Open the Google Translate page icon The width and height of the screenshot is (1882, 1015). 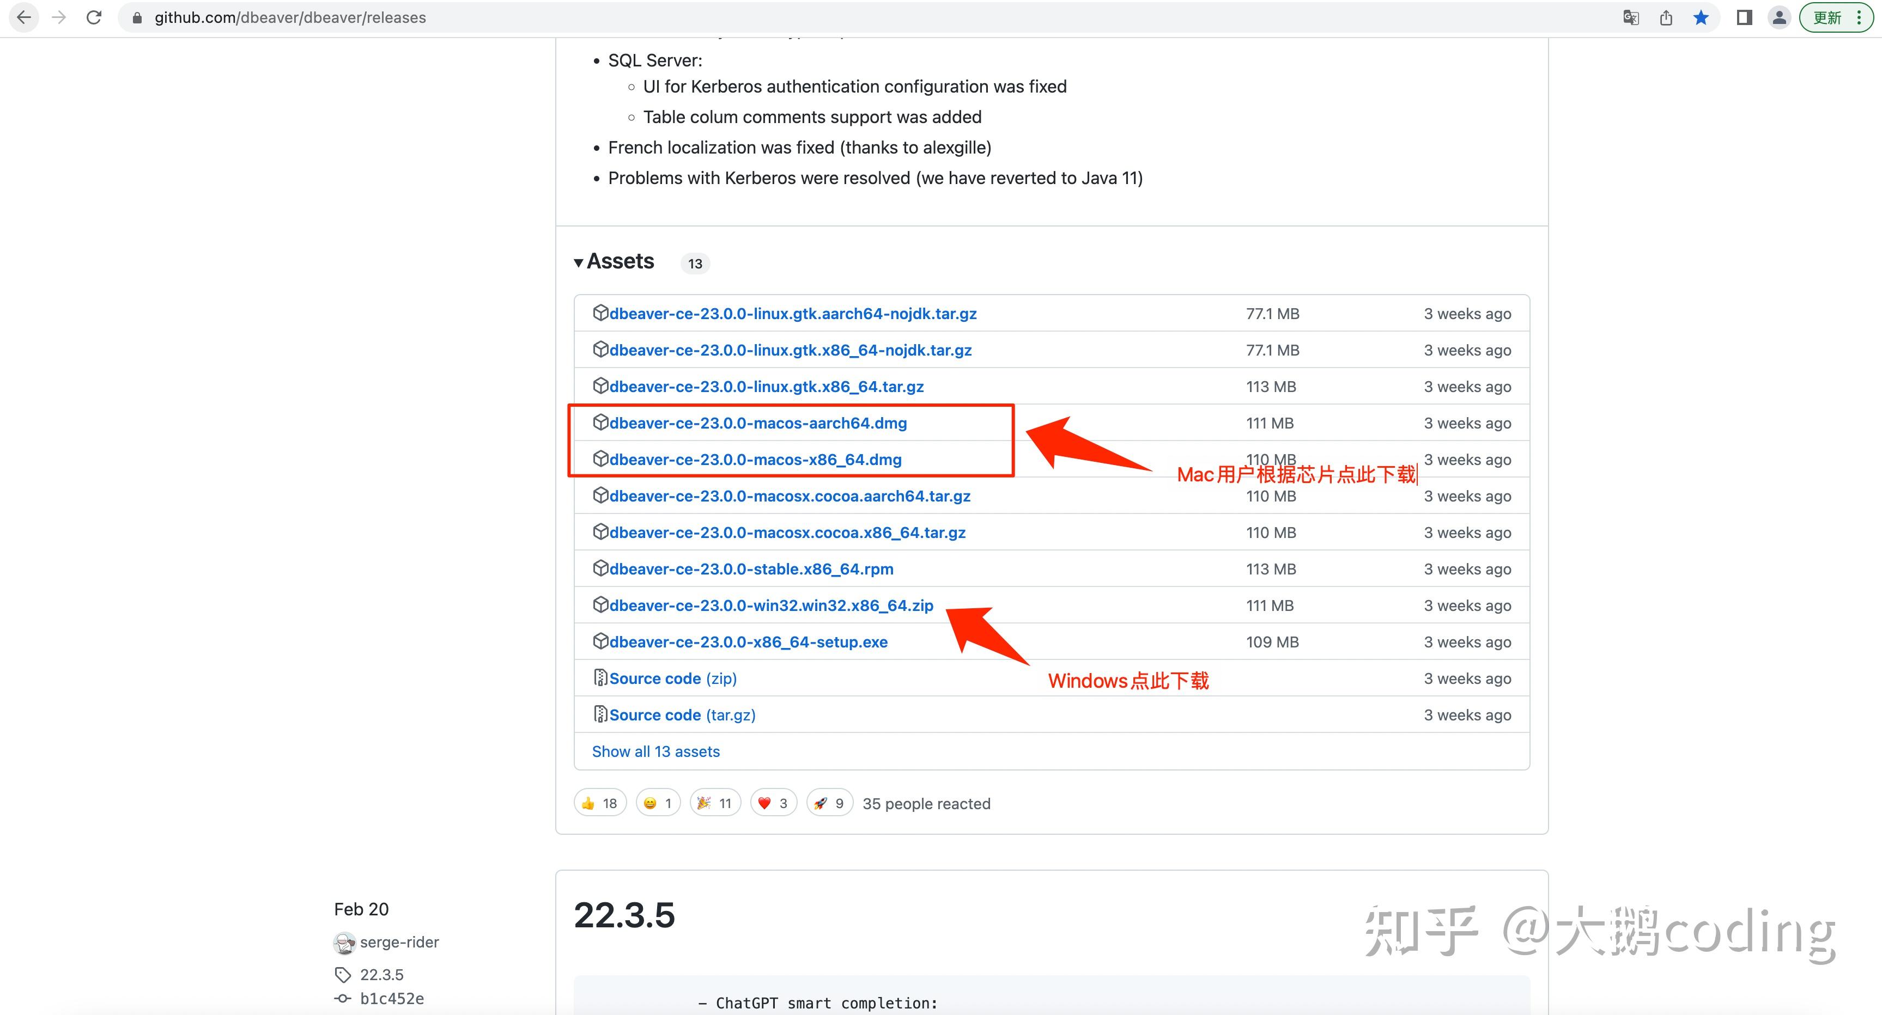pos(1631,17)
